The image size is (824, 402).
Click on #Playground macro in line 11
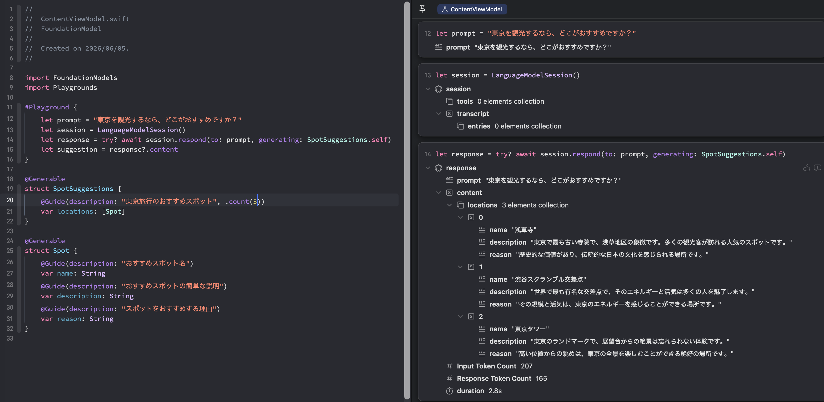[47, 107]
